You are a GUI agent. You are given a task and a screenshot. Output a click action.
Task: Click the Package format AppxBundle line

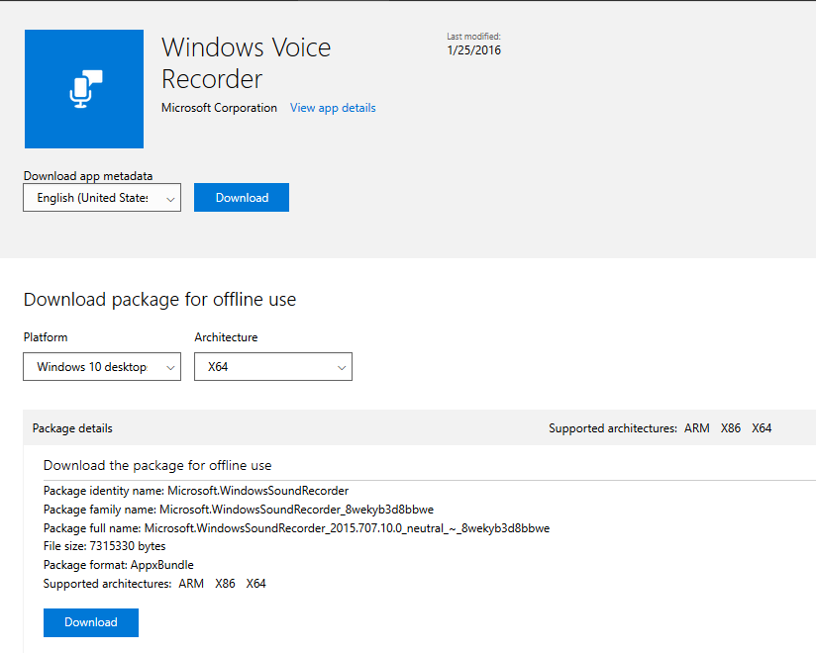(119, 565)
